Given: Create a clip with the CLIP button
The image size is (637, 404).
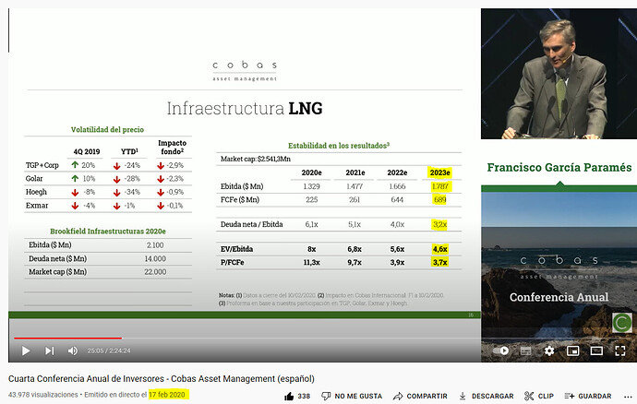Looking at the screenshot, I should [x=539, y=397].
